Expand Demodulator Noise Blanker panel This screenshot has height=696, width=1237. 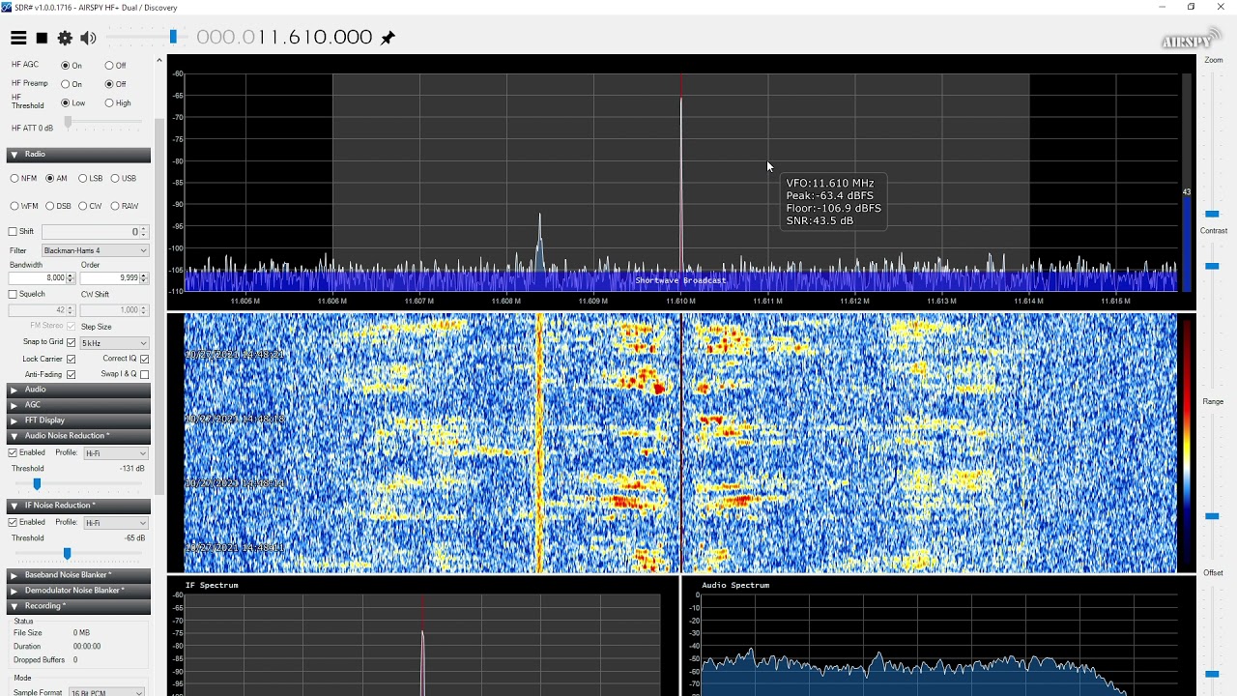point(78,591)
